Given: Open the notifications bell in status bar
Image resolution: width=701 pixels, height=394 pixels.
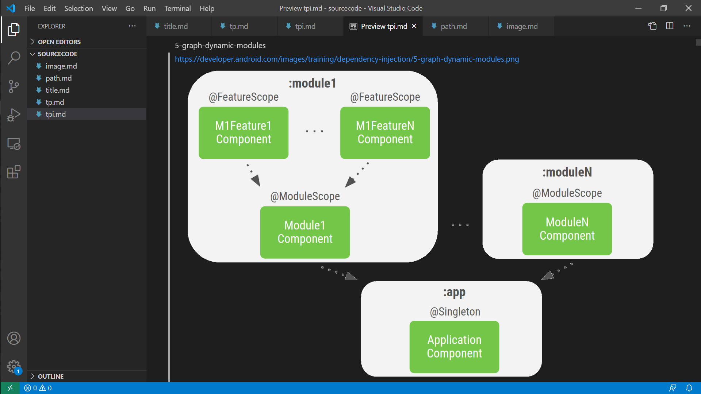Looking at the screenshot, I should [689, 388].
